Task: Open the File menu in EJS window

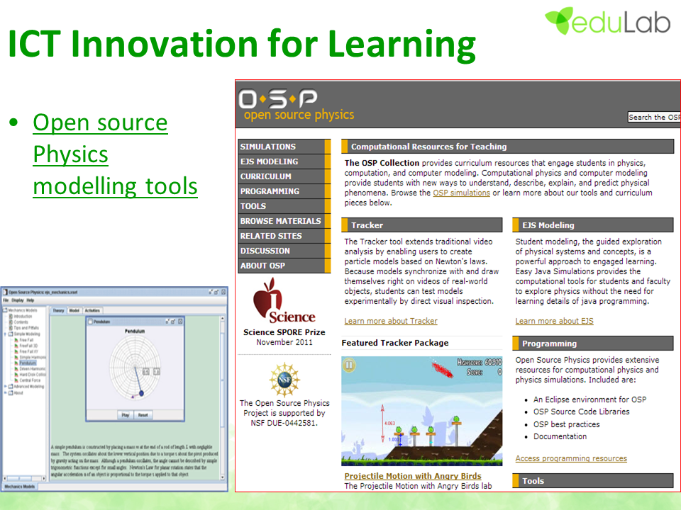Action: (6, 300)
